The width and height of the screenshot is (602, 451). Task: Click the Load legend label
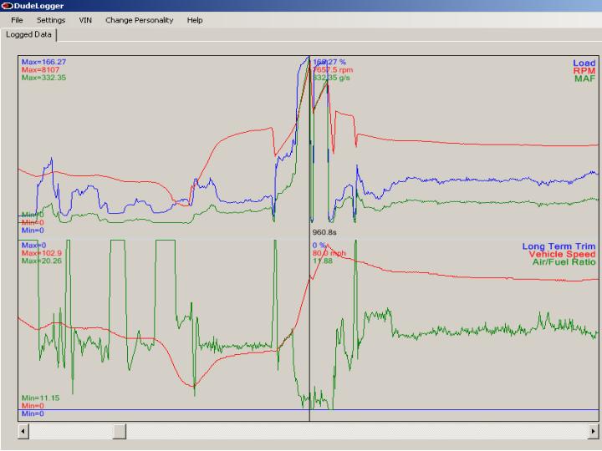[584, 63]
